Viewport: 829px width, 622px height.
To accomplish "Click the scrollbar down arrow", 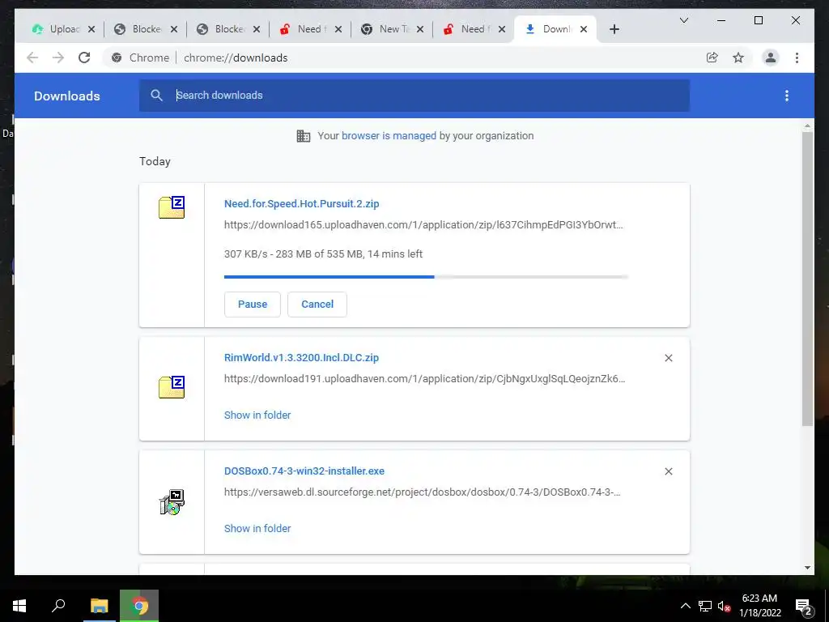I will [807, 568].
